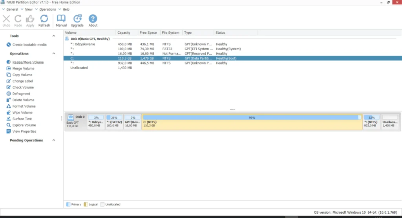Click the Logical legend color swatch
This screenshot has width=402, height=218.
(x=86, y=204)
